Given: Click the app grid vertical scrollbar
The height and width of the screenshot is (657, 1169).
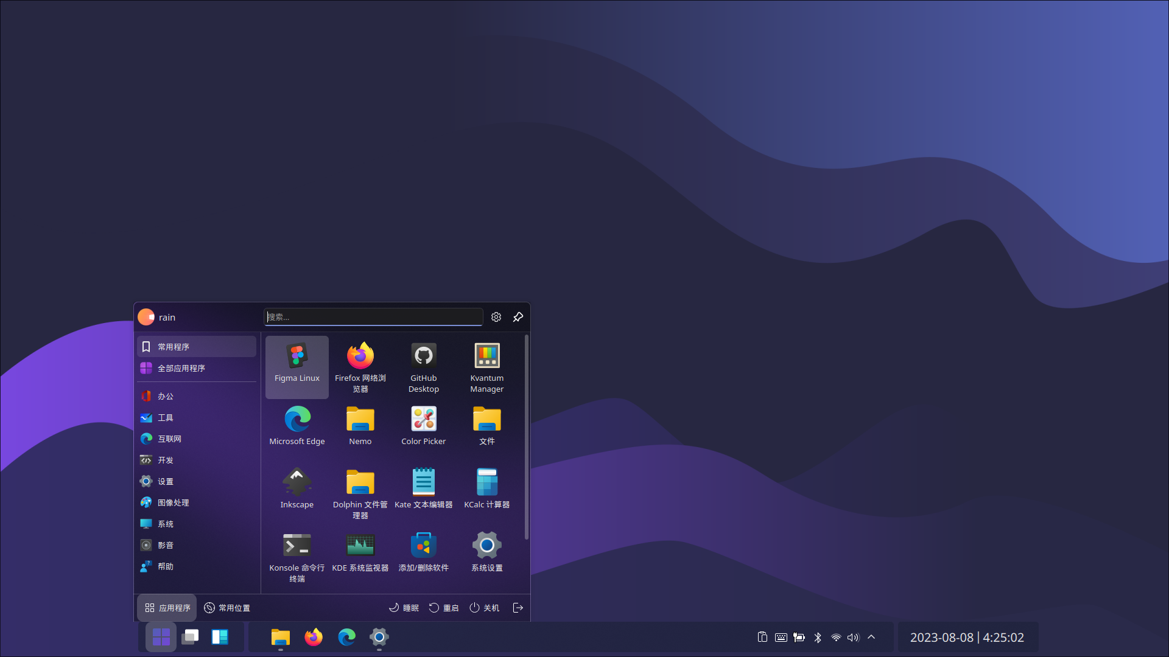Looking at the screenshot, I should point(527,438).
